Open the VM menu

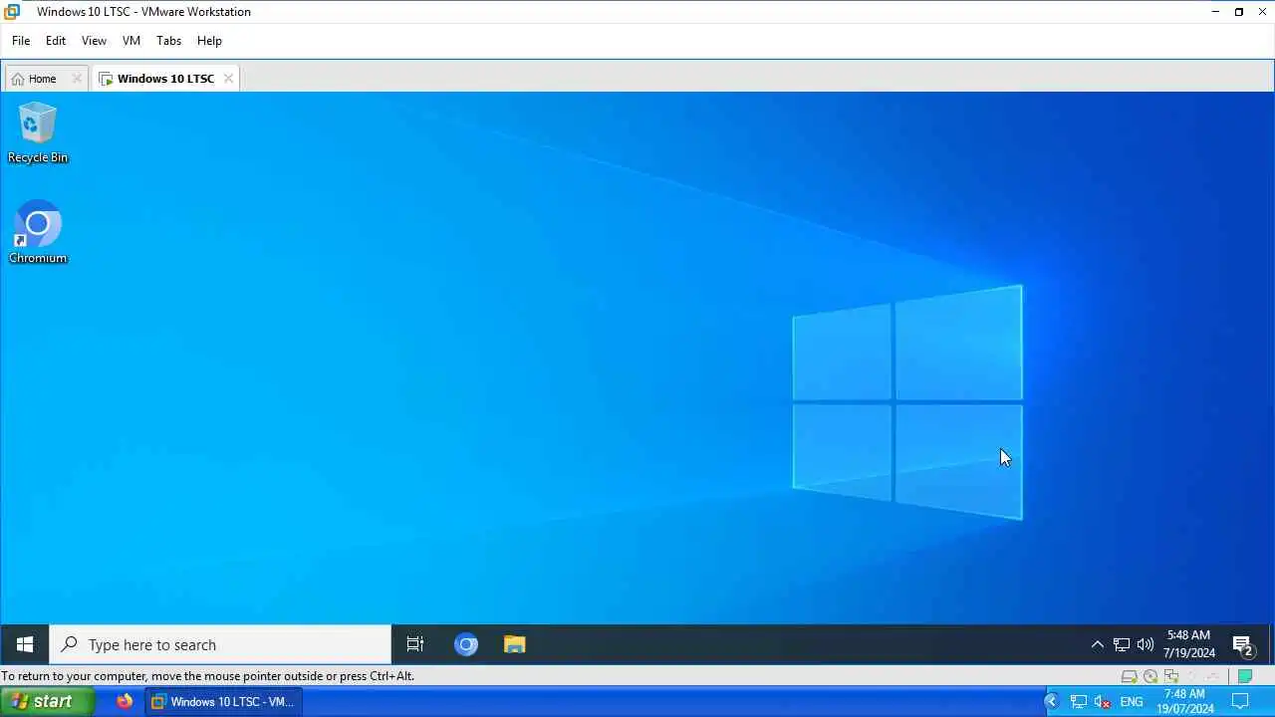point(131,41)
